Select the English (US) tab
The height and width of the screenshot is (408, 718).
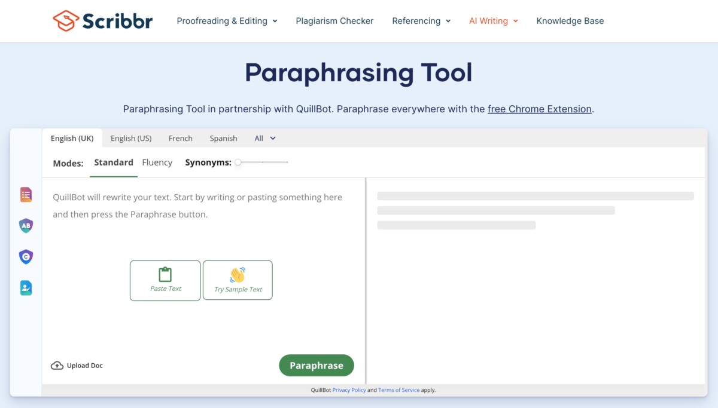tap(131, 138)
